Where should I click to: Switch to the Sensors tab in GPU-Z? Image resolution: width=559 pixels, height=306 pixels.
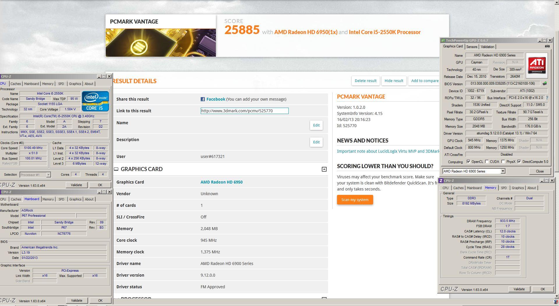tap(472, 47)
